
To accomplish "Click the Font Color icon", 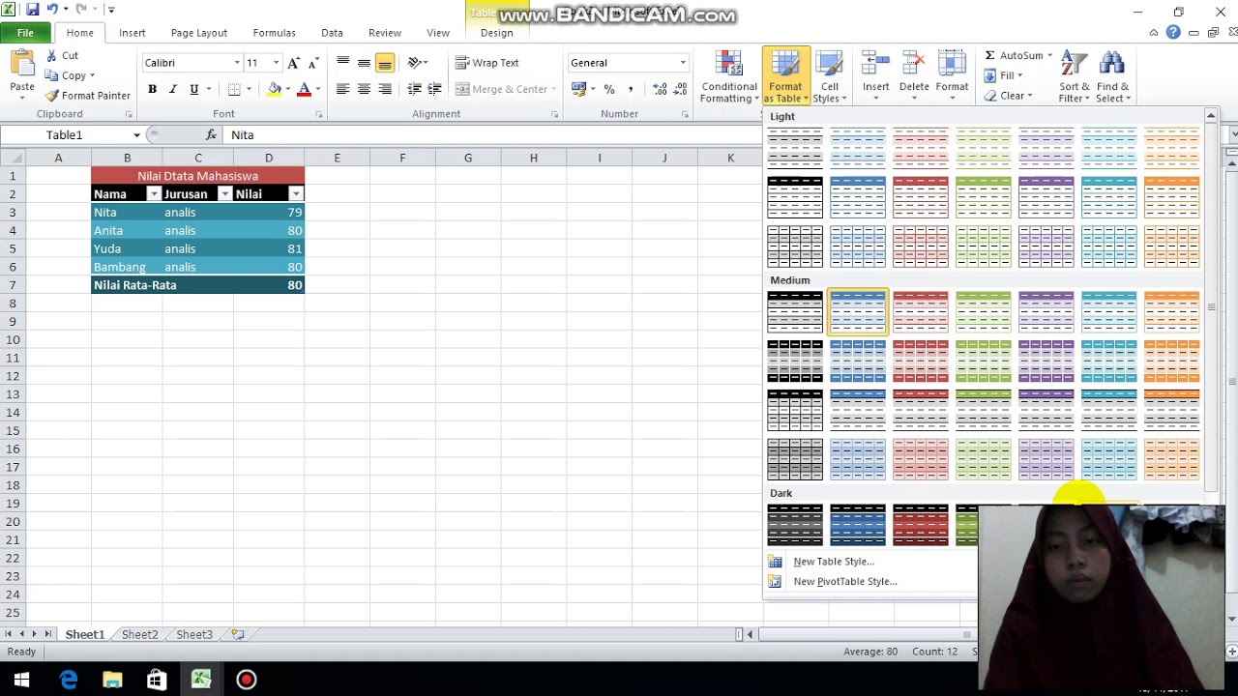I will [x=304, y=89].
